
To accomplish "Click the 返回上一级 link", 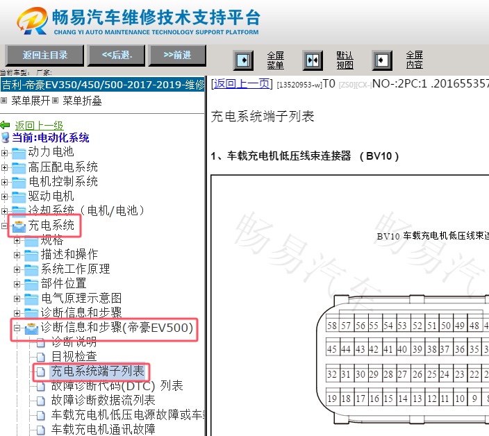I will tap(40, 126).
